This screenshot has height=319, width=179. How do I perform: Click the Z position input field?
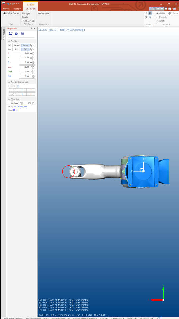click(x=26, y=63)
